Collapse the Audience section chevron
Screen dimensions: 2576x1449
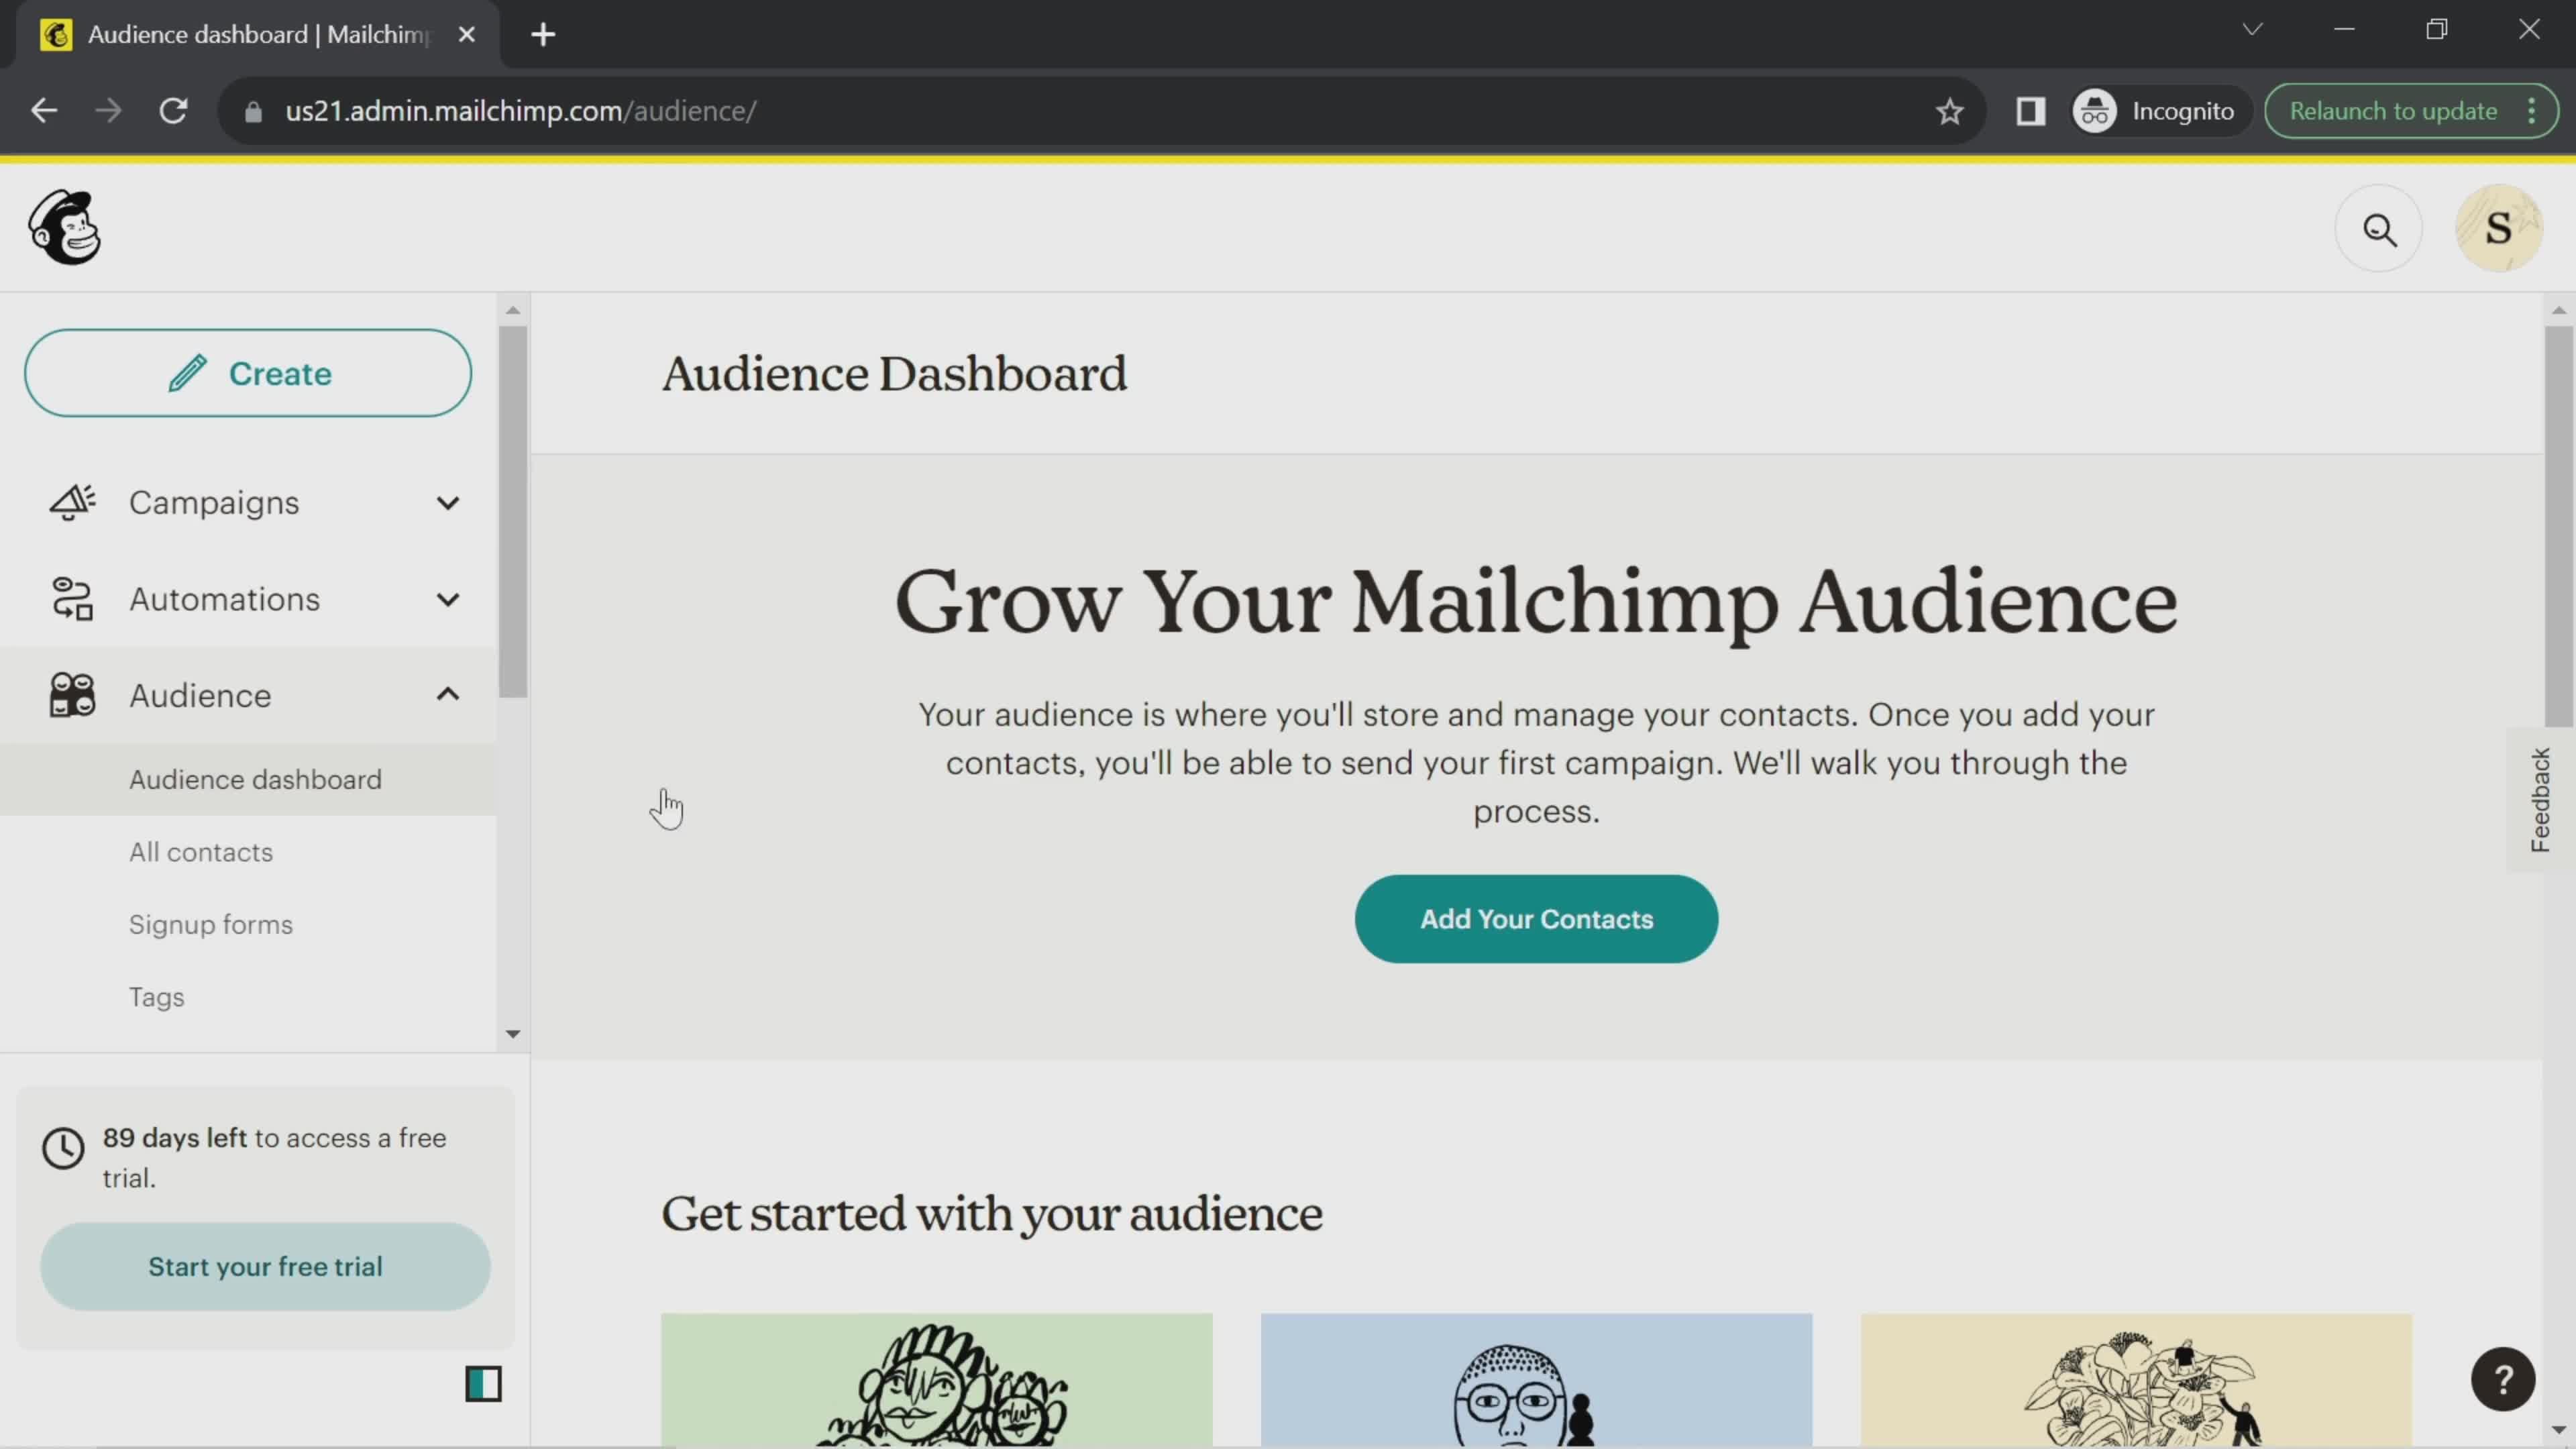(447, 694)
